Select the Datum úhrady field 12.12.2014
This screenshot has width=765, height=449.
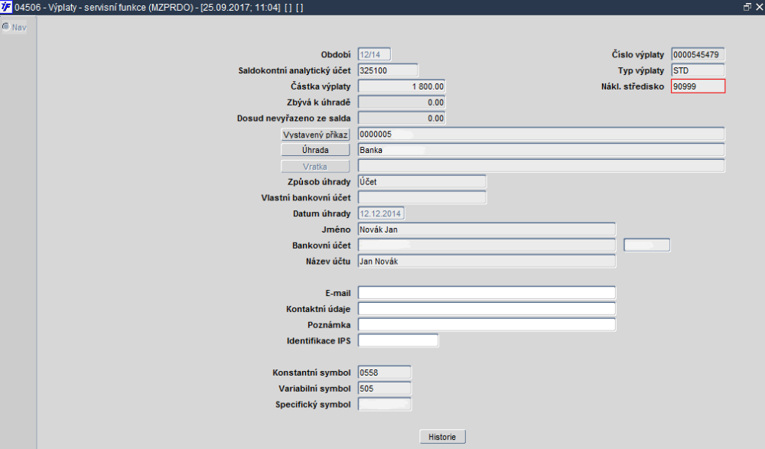(381, 213)
